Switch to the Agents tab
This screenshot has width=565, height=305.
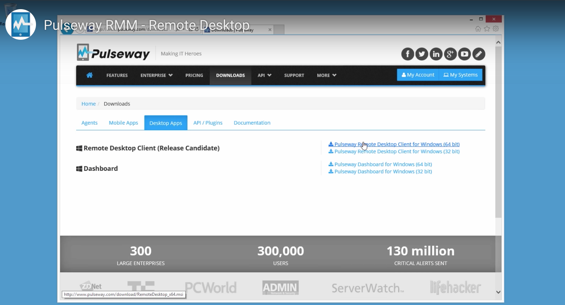point(90,123)
